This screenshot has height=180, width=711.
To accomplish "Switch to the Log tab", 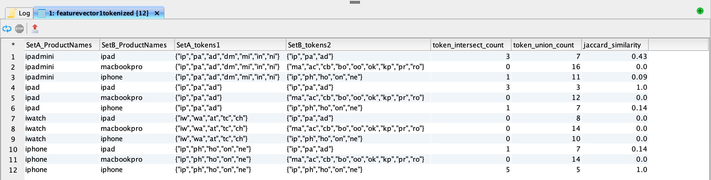I will 24,13.
